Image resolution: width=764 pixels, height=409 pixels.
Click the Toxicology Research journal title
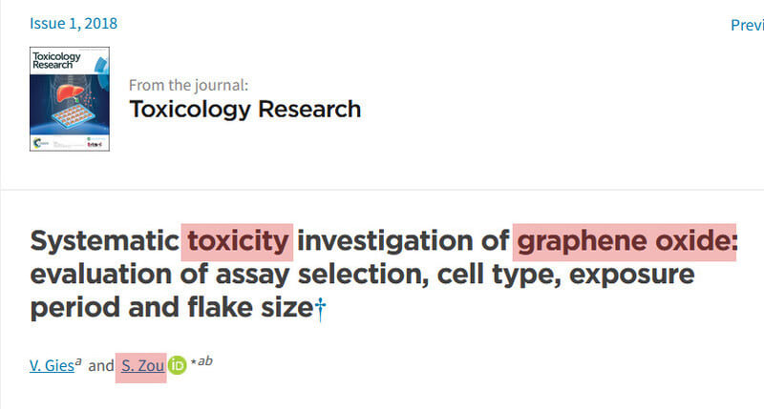[245, 109]
